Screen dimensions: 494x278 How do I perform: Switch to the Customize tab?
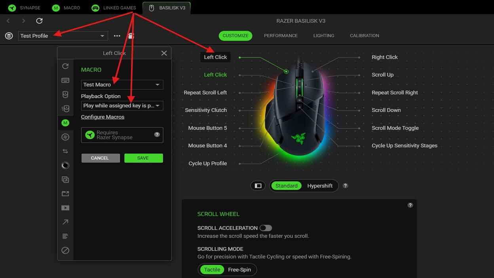pyautogui.click(x=236, y=36)
